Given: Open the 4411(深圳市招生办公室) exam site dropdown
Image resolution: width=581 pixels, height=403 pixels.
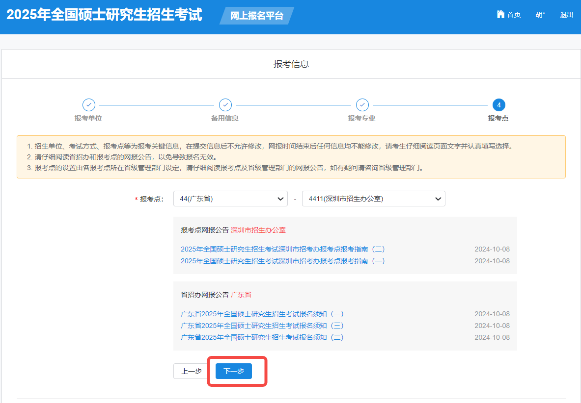Looking at the screenshot, I should (373, 199).
